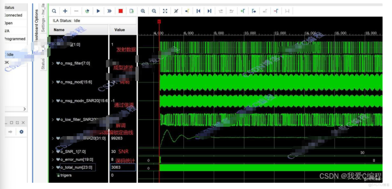Click the red cursor marker on timeline
The height and width of the screenshot is (189, 392).
159,21
